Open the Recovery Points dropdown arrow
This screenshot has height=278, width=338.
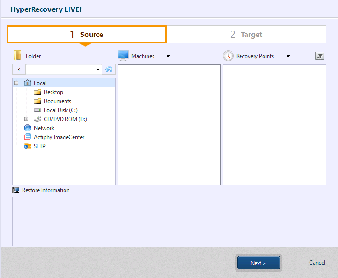tap(288, 56)
